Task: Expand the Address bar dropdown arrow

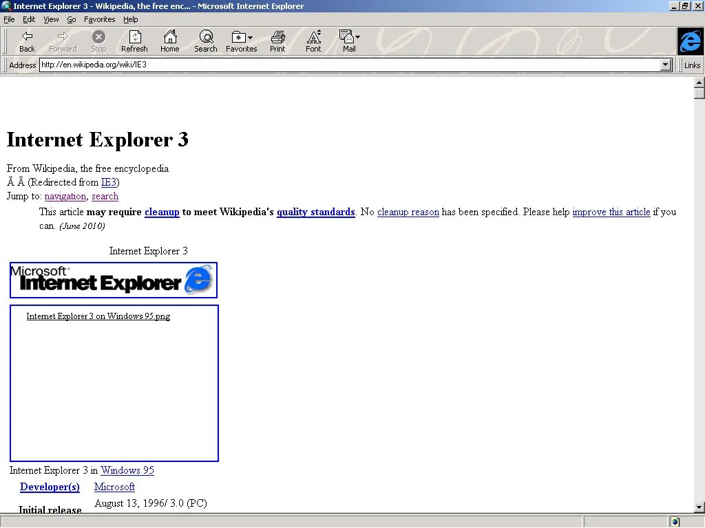Action: point(666,65)
